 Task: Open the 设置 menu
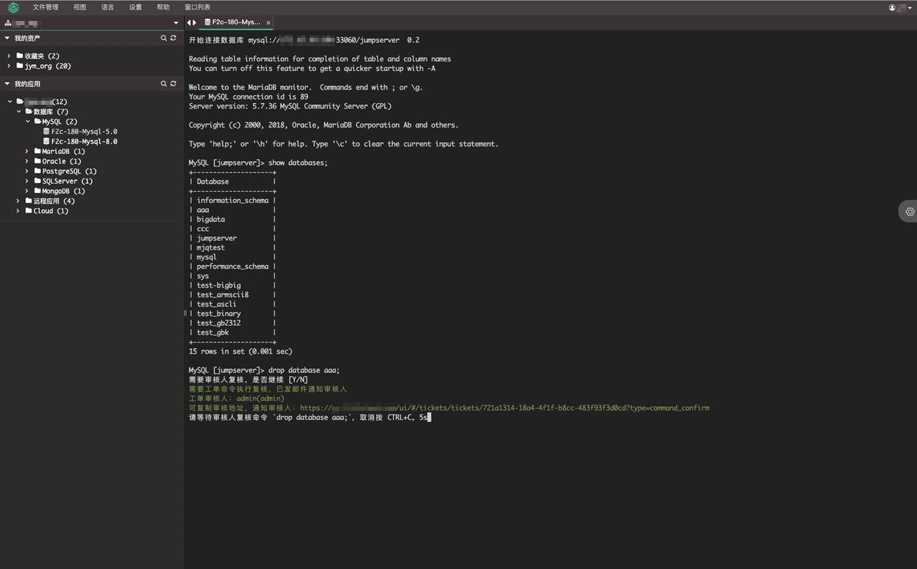click(135, 7)
